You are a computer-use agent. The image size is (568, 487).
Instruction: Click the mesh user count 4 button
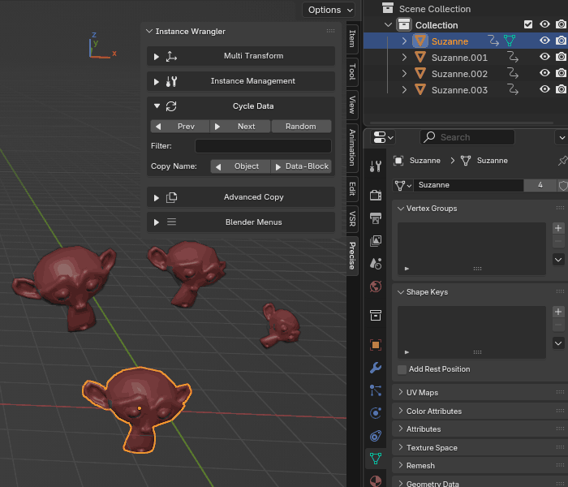[540, 185]
